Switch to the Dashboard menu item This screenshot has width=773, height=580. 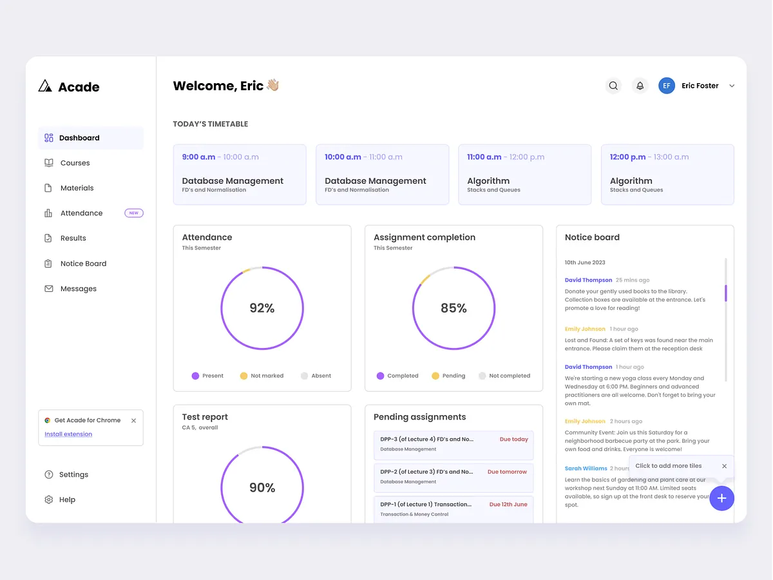coord(79,137)
